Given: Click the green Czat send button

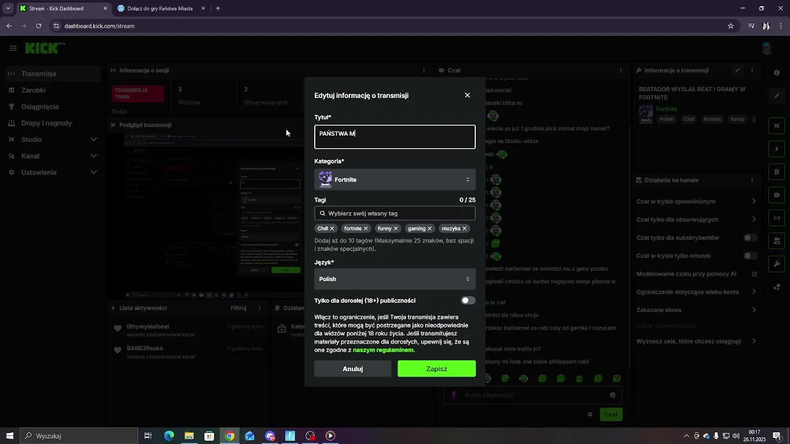Looking at the screenshot, I should coord(610,414).
